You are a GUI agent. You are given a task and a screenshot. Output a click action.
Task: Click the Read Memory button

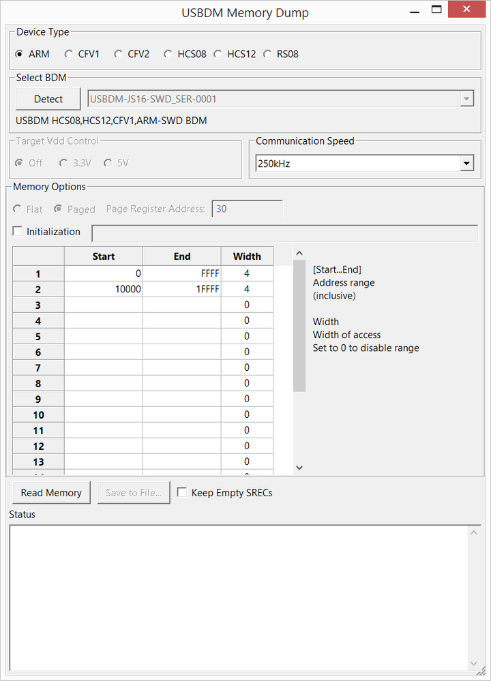click(51, 492)
